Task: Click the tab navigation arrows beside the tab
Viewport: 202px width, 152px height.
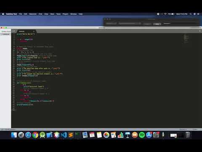Action: coord(14,31)
